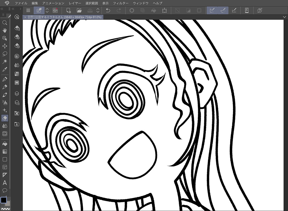Select the Gradient tool
The image size is (288, 211).
pyautogui.click(x=5, y=151)
